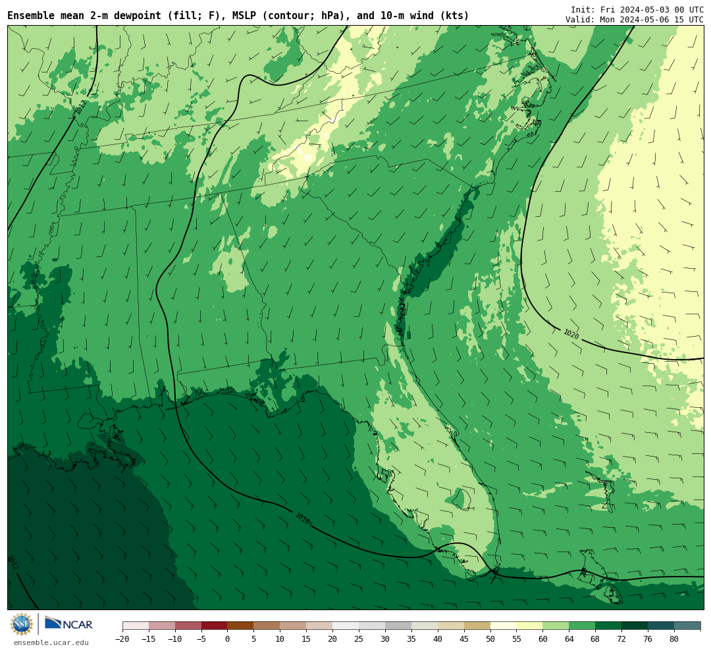Click the 5 colorbar tick label
The width and height of the screenshot is (711, 651).
[254, 639]
